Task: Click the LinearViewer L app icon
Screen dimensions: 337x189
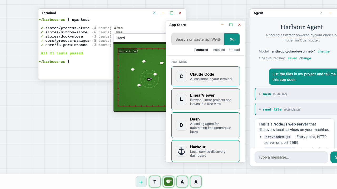Action: (181, 99)
